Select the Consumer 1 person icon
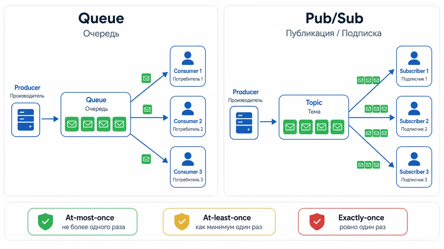 pos(188,58)
